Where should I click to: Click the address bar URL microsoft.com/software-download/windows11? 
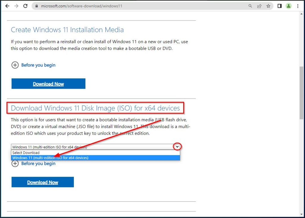82,6
